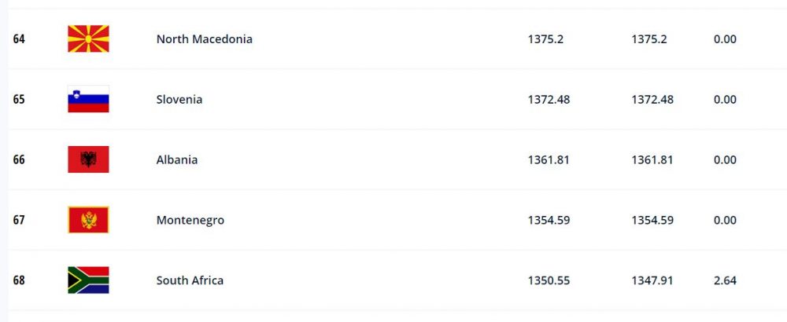Click the North Macedonia flag icon
The image size is (787, 322).
point(88,39)
